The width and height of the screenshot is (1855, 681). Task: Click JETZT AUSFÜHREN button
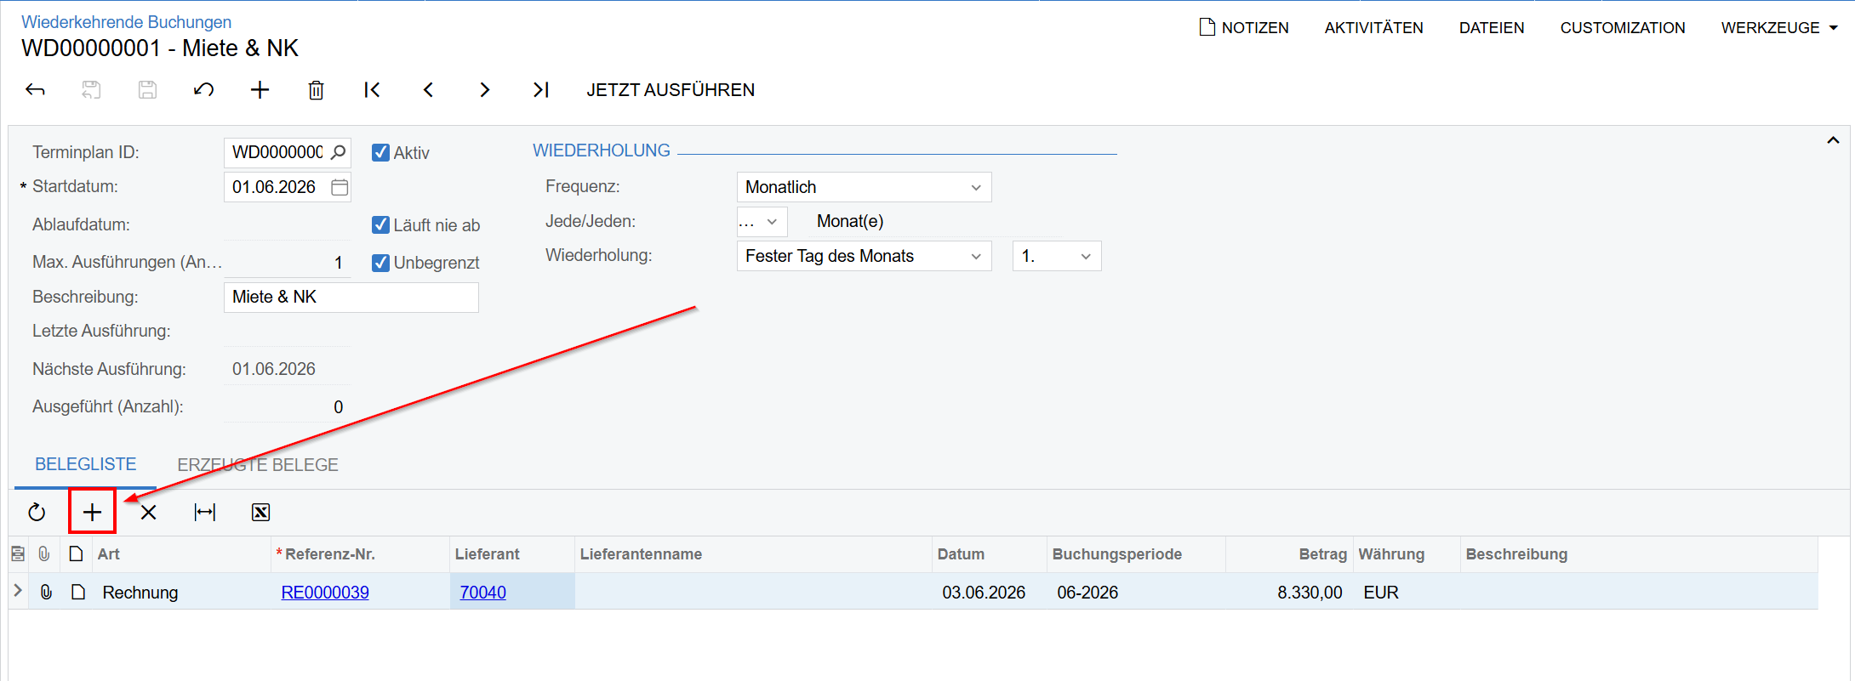click(x=671, y=90)
